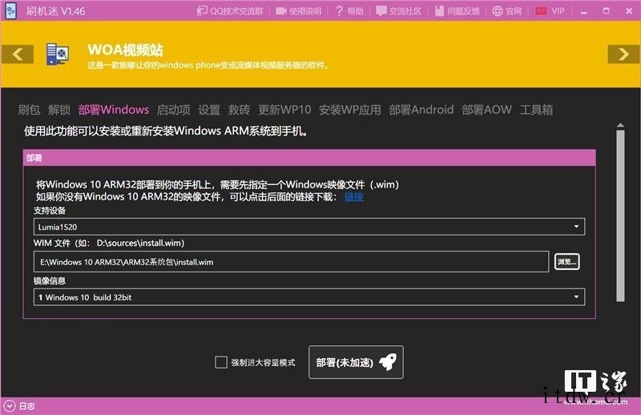Image resolution: width=641 pixels, height=415 pixels.
Task: Expand the 日志 log panel
Action: (x=10, y=406)
